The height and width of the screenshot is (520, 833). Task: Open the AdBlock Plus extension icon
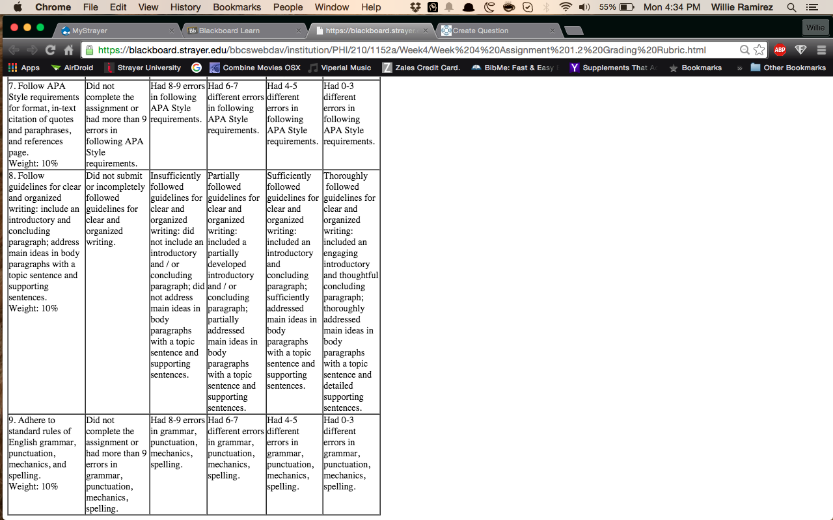tap(780, 50)
